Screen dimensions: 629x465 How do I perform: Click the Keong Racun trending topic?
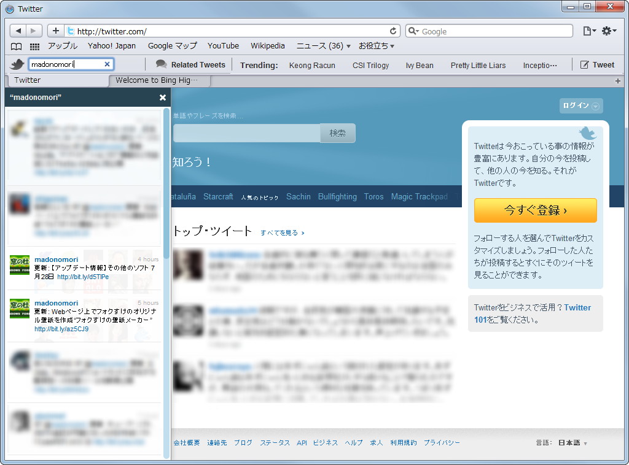(x=312, y=64)
